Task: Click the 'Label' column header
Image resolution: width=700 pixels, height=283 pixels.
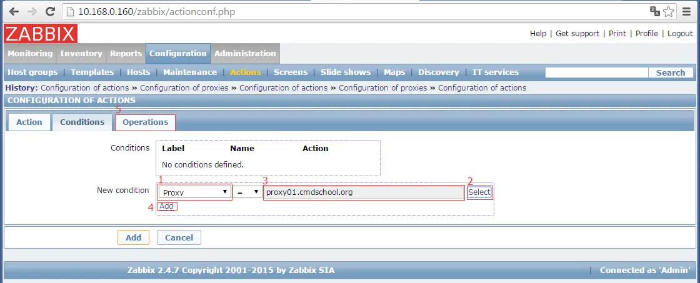Action: 173,149
